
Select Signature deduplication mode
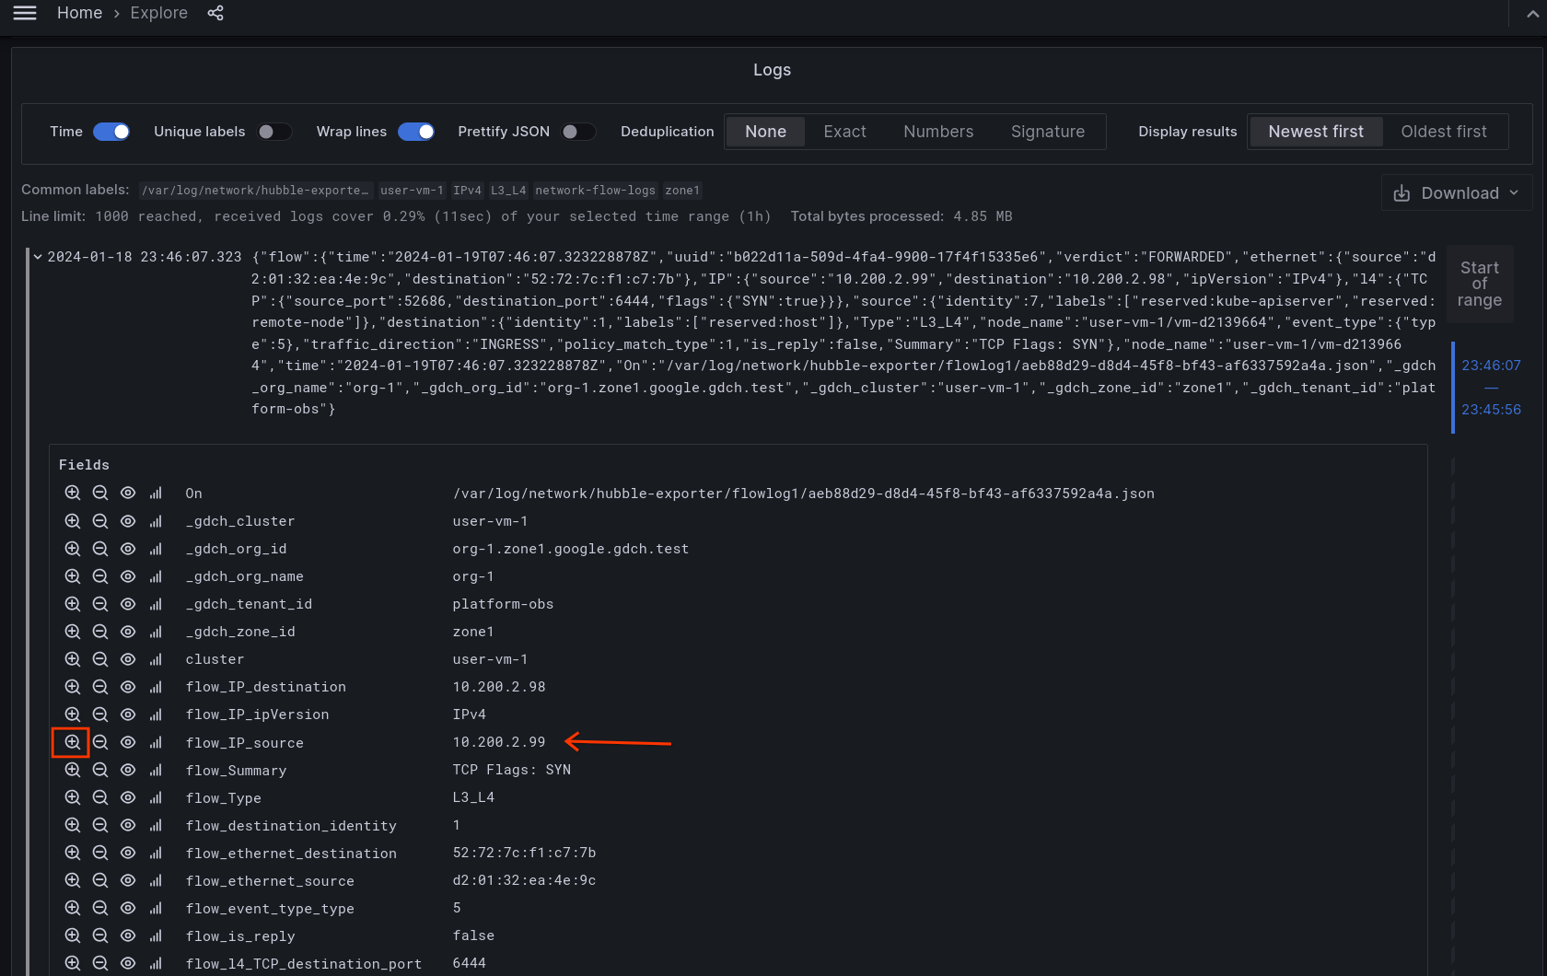click(1047, 131)
